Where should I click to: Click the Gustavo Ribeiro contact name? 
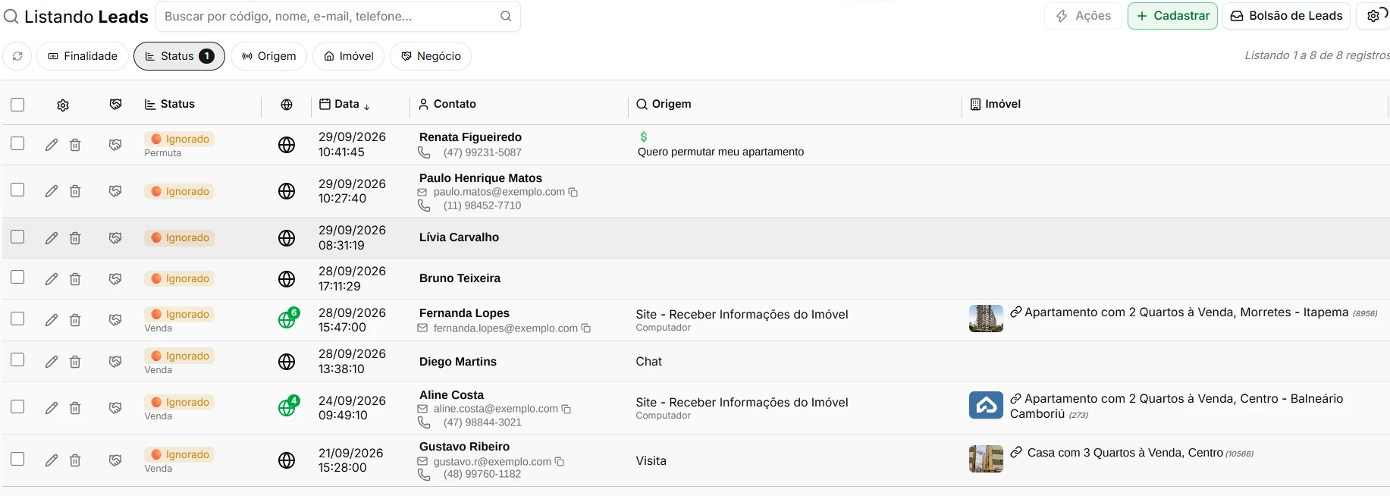click(464, 447)
